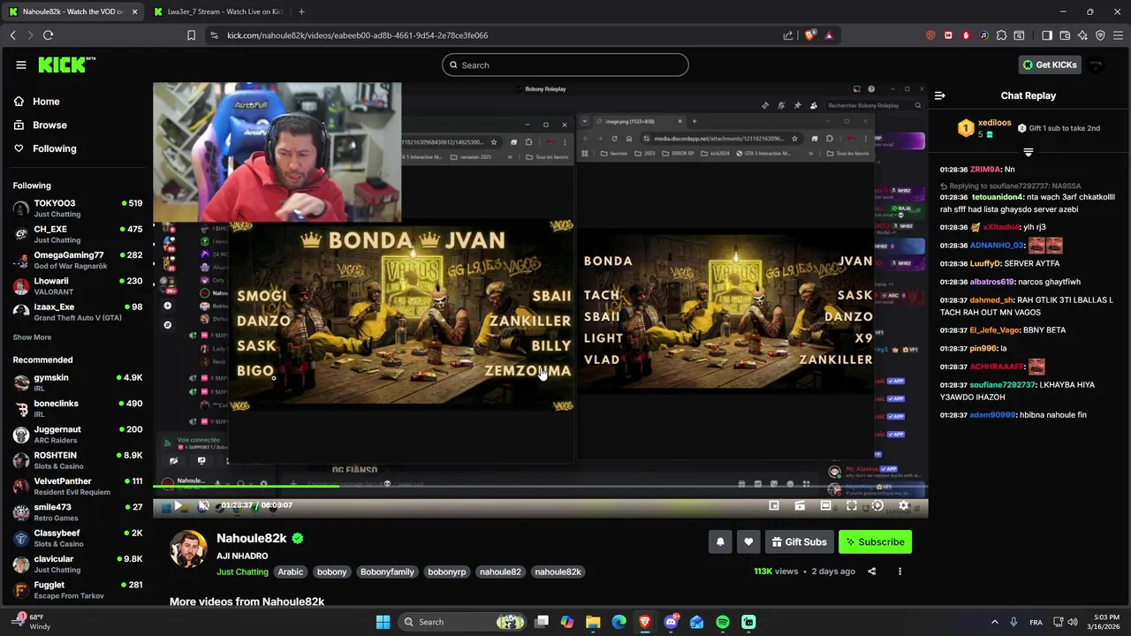The image size is (1131, 636).
Task: Share this video
Action: pos(871,572)
